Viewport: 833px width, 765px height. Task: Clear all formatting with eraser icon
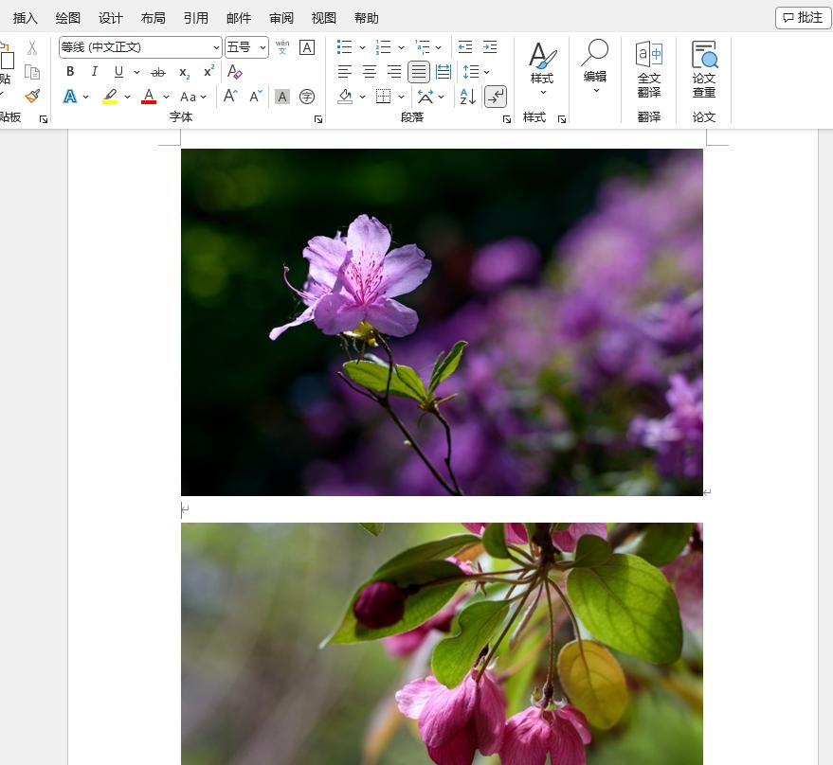pos(235,72)
